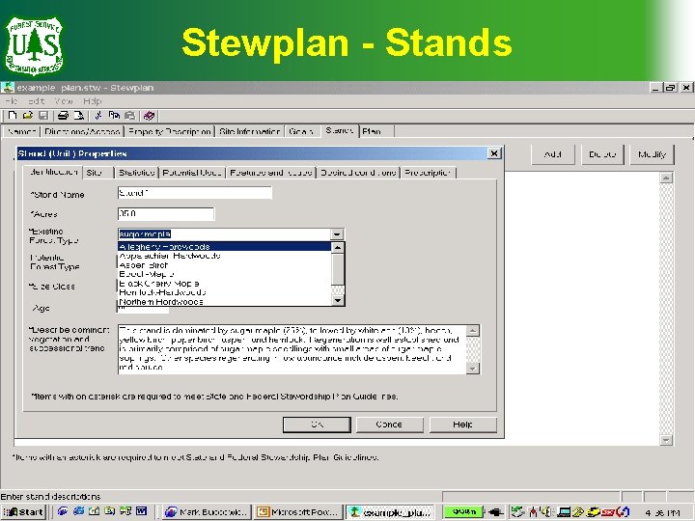Click the Paste clipboard toolbar icon
Image resolution: width=695 pixels, height=521 pixels.
tap(129, 116)
